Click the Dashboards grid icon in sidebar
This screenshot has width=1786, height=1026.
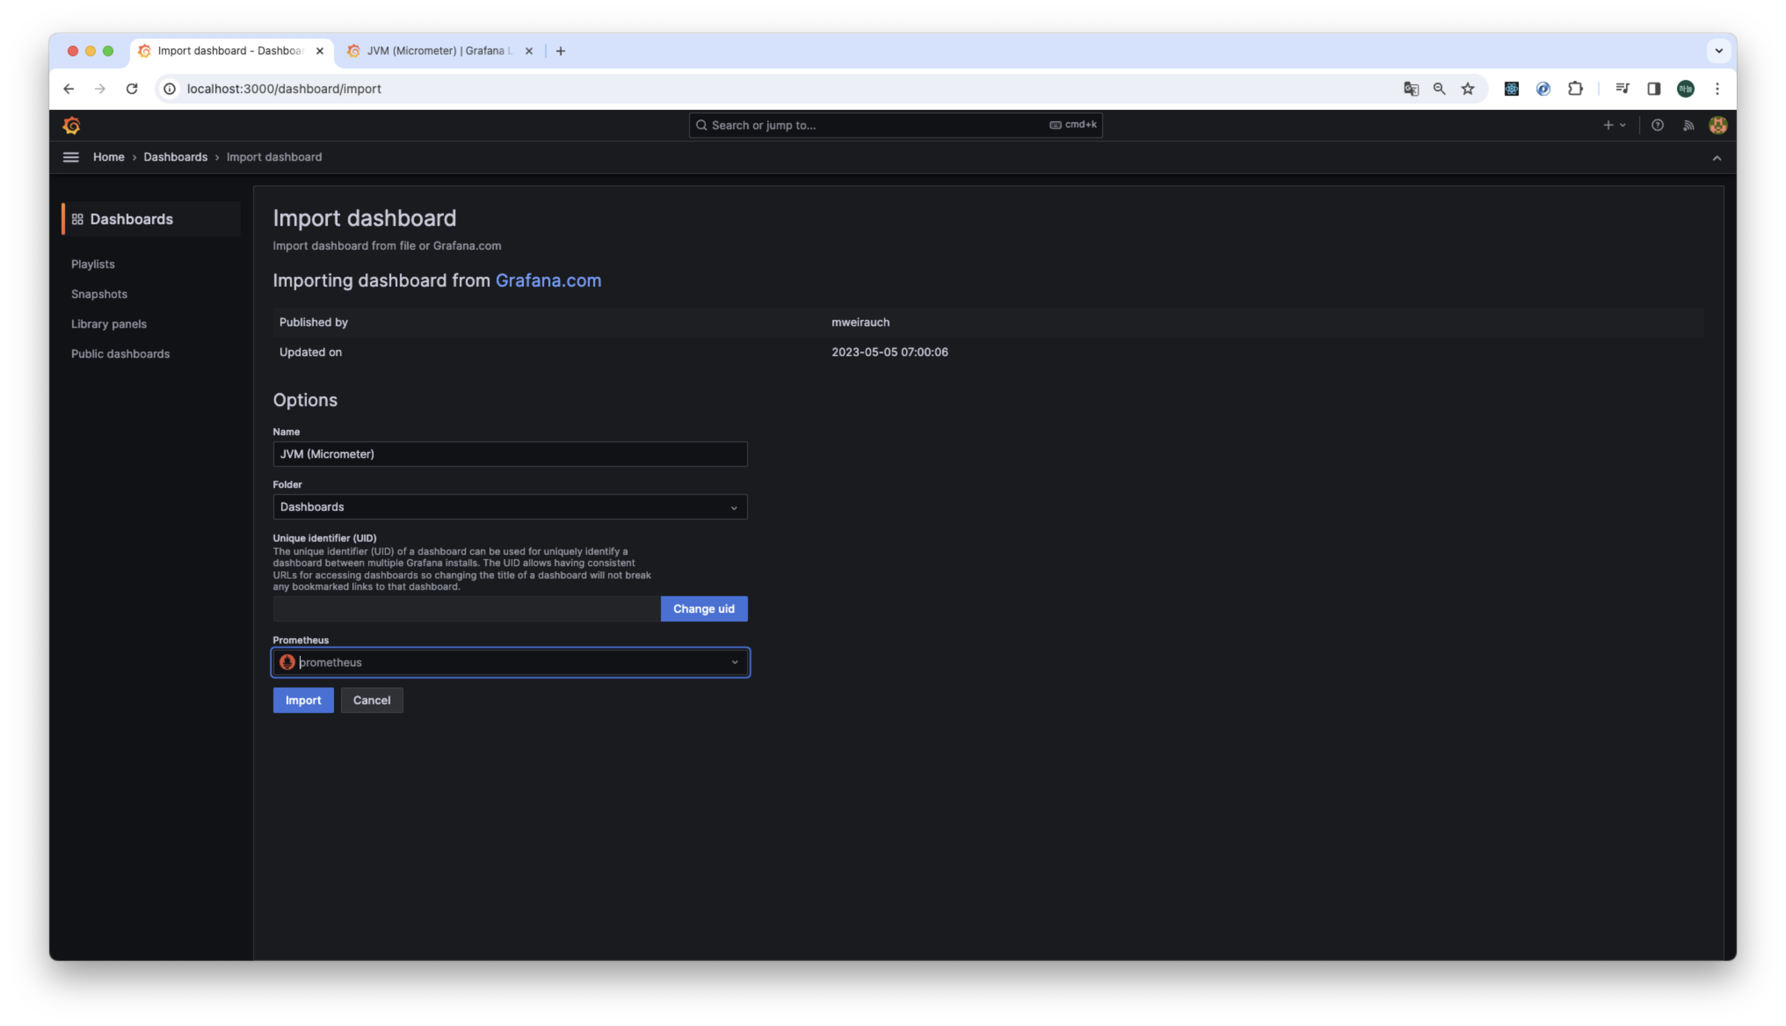click(77, 219)
